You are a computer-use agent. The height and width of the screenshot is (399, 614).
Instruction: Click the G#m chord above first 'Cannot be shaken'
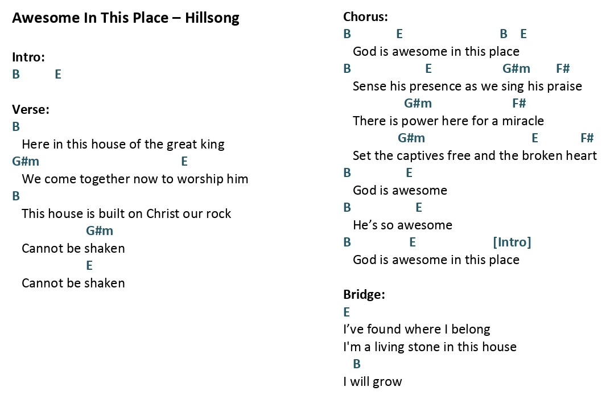[x=100, y=231]
